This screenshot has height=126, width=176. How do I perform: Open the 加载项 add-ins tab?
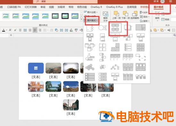tap(61, 7)
